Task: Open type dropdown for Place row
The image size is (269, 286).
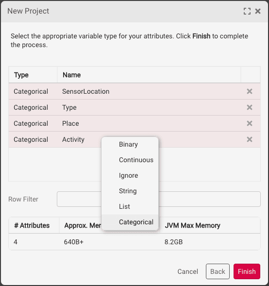Action: click(x=31, y=123)
